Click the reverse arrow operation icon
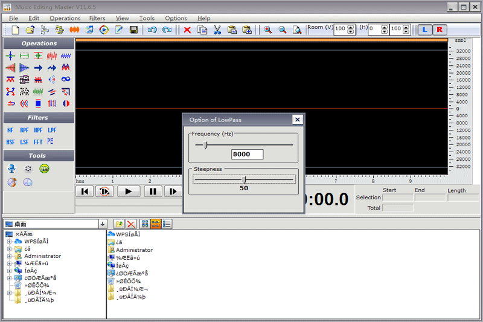This screenshot has height=322, width=483. point(11,103)
